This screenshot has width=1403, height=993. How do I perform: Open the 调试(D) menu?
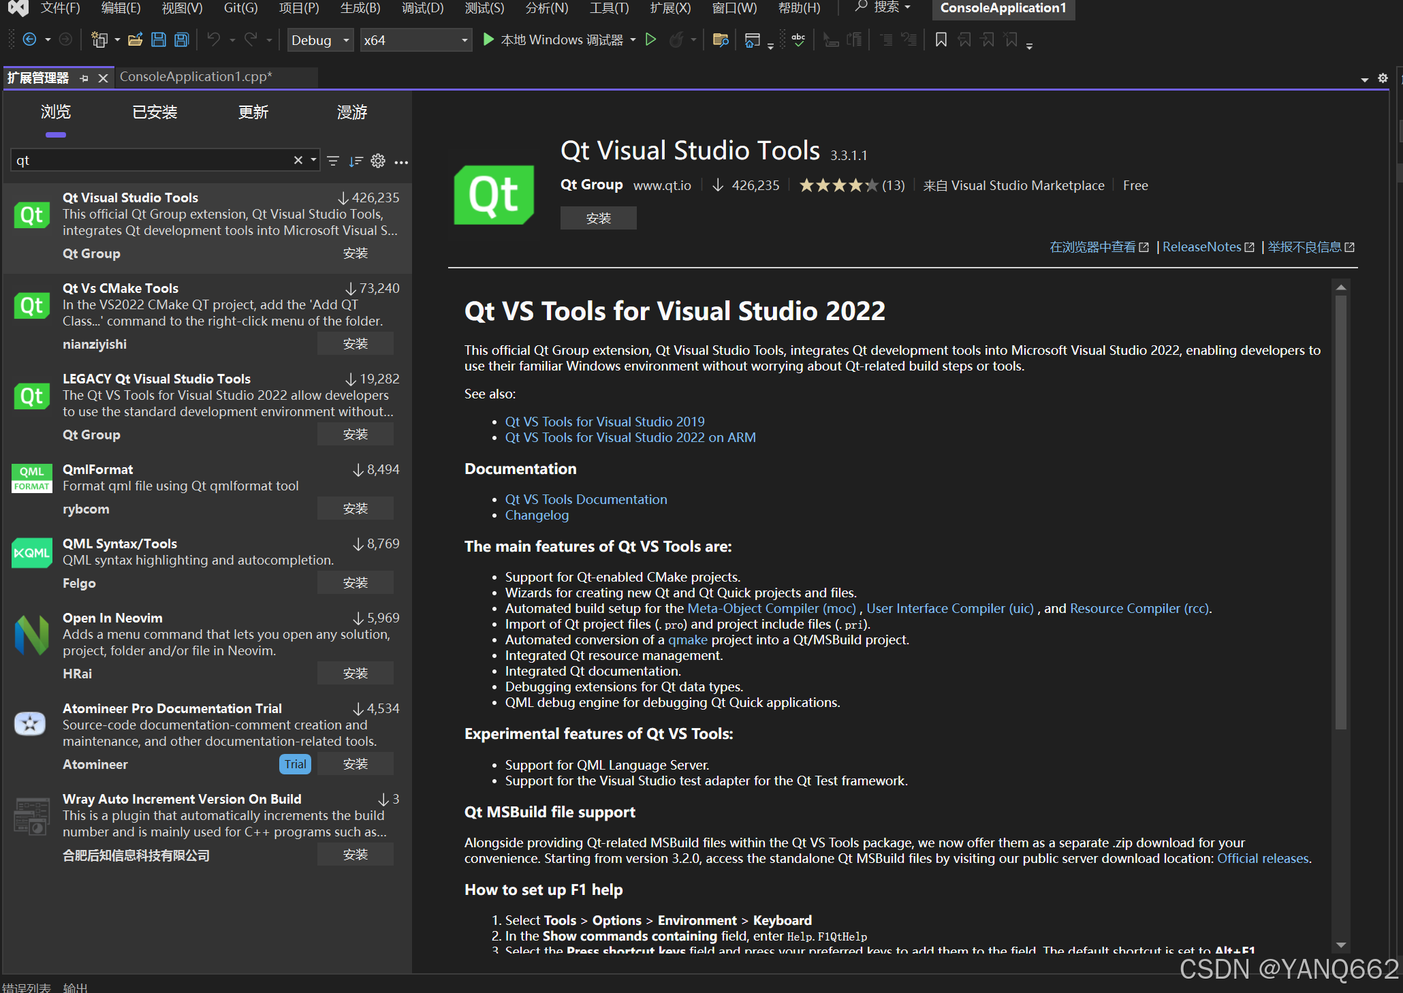point(422,8)
